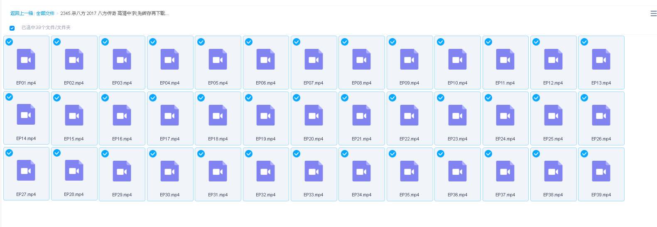
Task: Open the EP33.mp4 video icon
Action: click(x=314, y=171)
